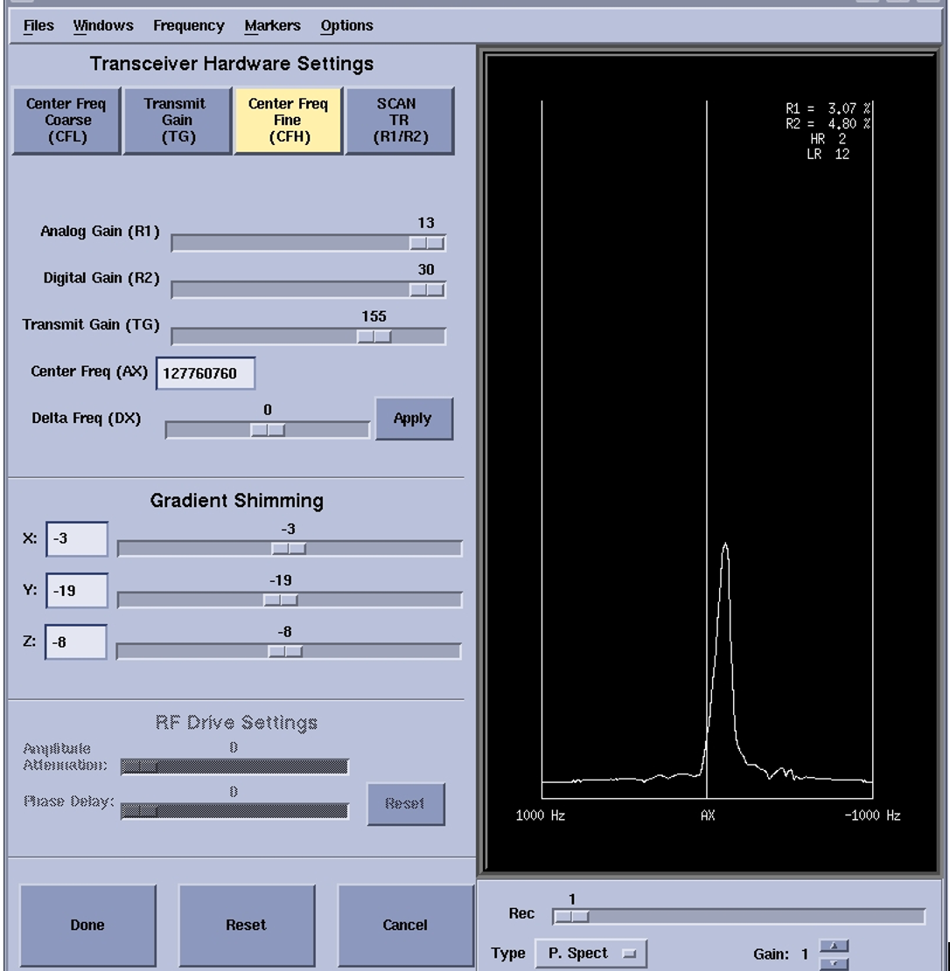Open the Frequency menu
This screenshot has width=950, height=971.
[x=189, y=26]
